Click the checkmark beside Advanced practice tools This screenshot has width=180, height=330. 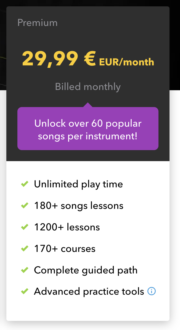(x=25, y=291)
